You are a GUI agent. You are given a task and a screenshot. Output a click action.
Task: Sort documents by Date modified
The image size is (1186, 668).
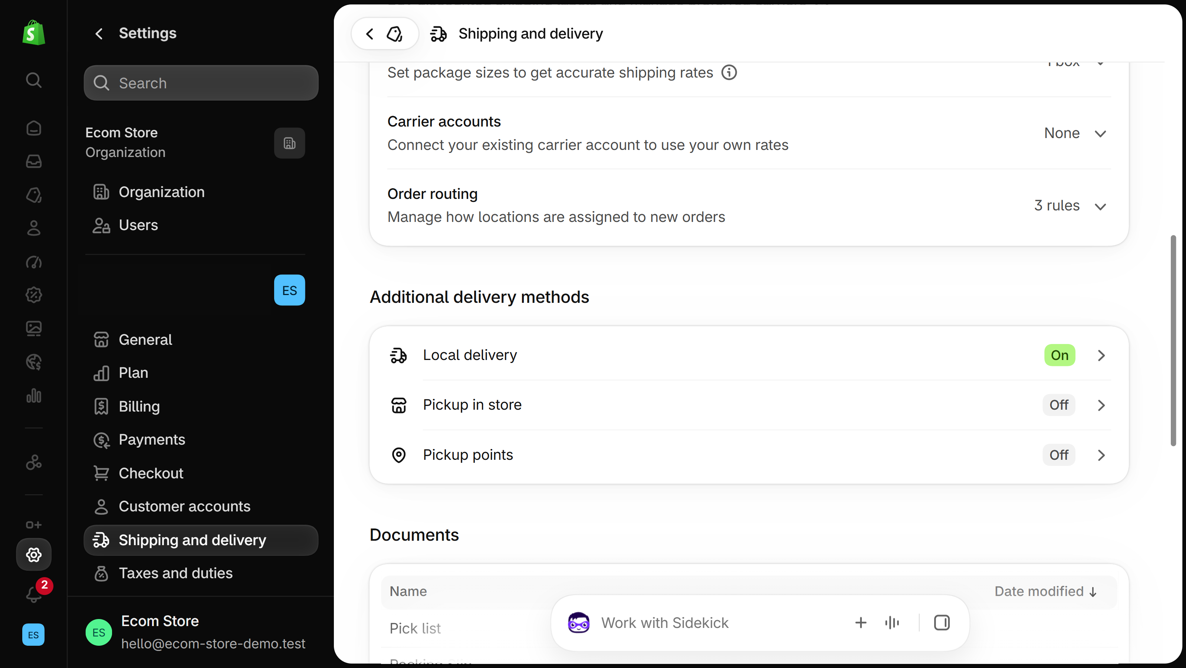1045,592
